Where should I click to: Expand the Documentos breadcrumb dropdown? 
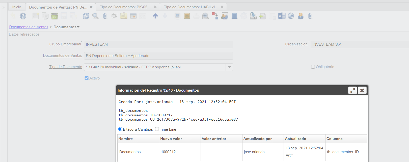[78, 27]
